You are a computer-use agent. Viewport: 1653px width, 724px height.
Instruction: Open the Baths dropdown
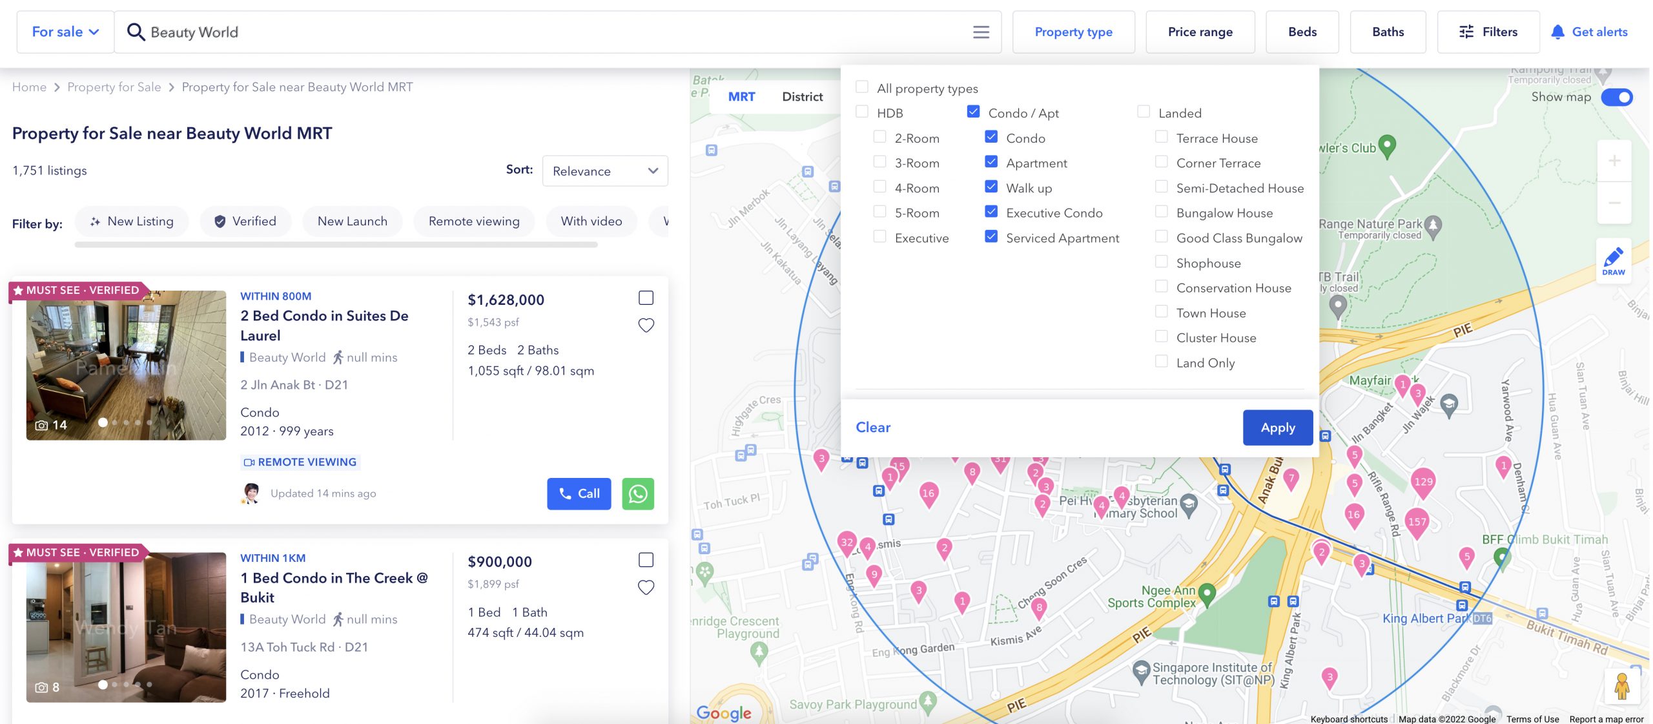pyautogui.click(x=1388, y=32)
